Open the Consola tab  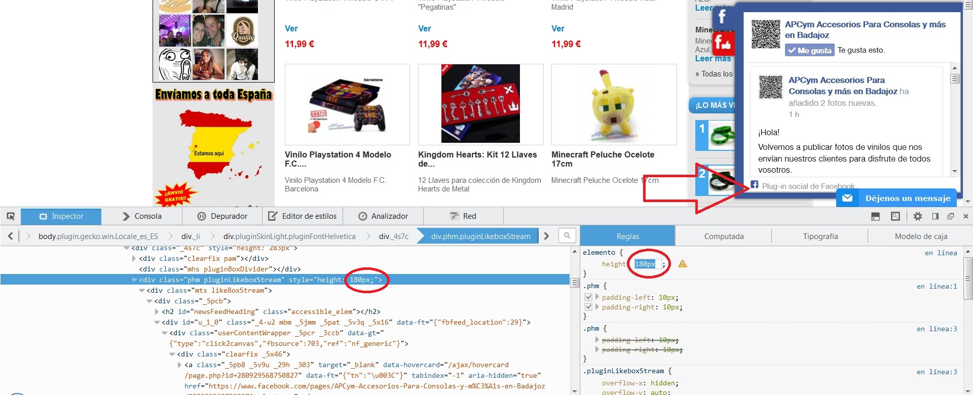(142, 216)
